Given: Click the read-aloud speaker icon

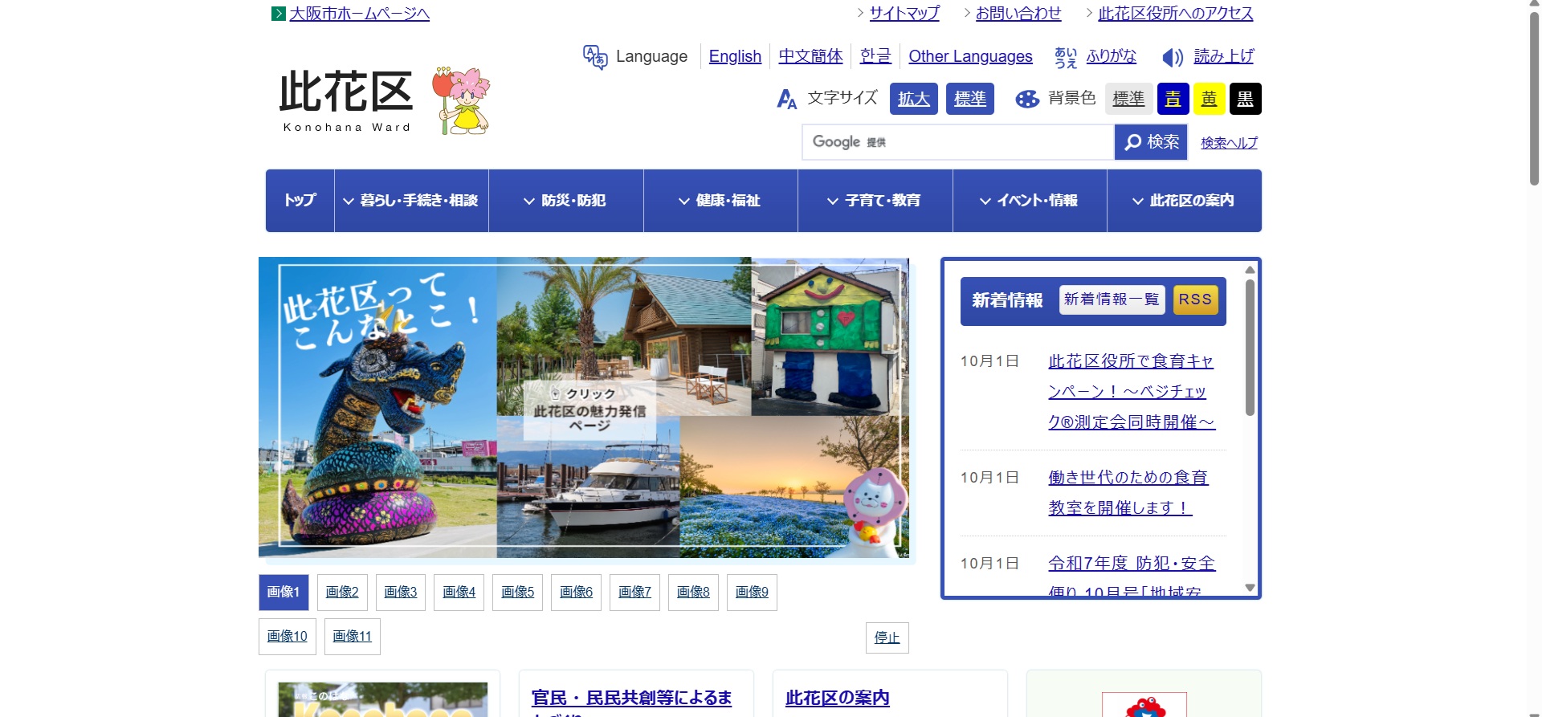Looking at the screenshot, I should point(1173,57).
